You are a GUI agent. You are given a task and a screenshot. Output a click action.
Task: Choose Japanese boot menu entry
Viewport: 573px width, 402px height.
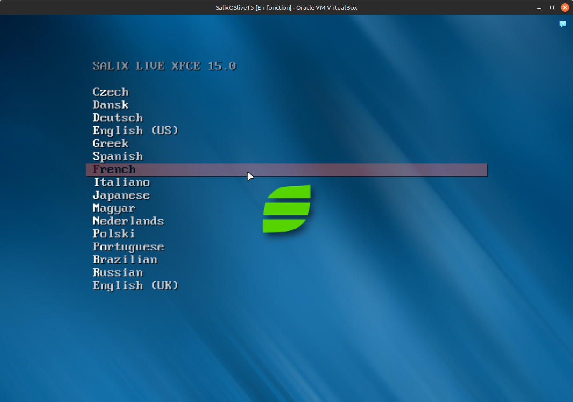point(121,195)
